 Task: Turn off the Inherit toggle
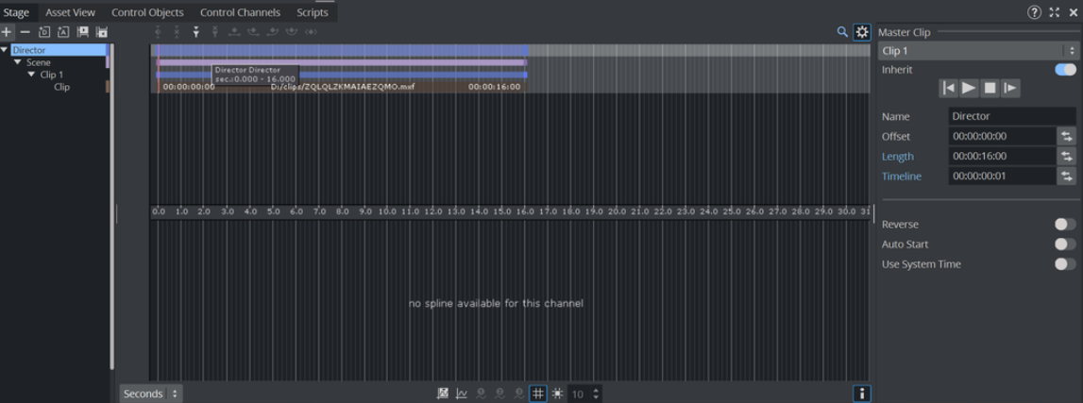[1064, 70]
